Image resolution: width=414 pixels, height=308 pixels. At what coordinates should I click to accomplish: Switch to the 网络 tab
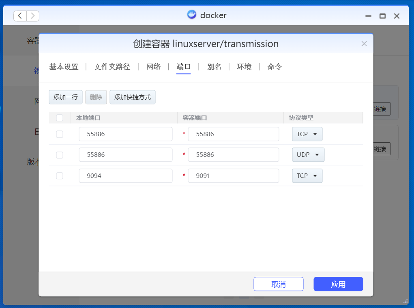153,67
